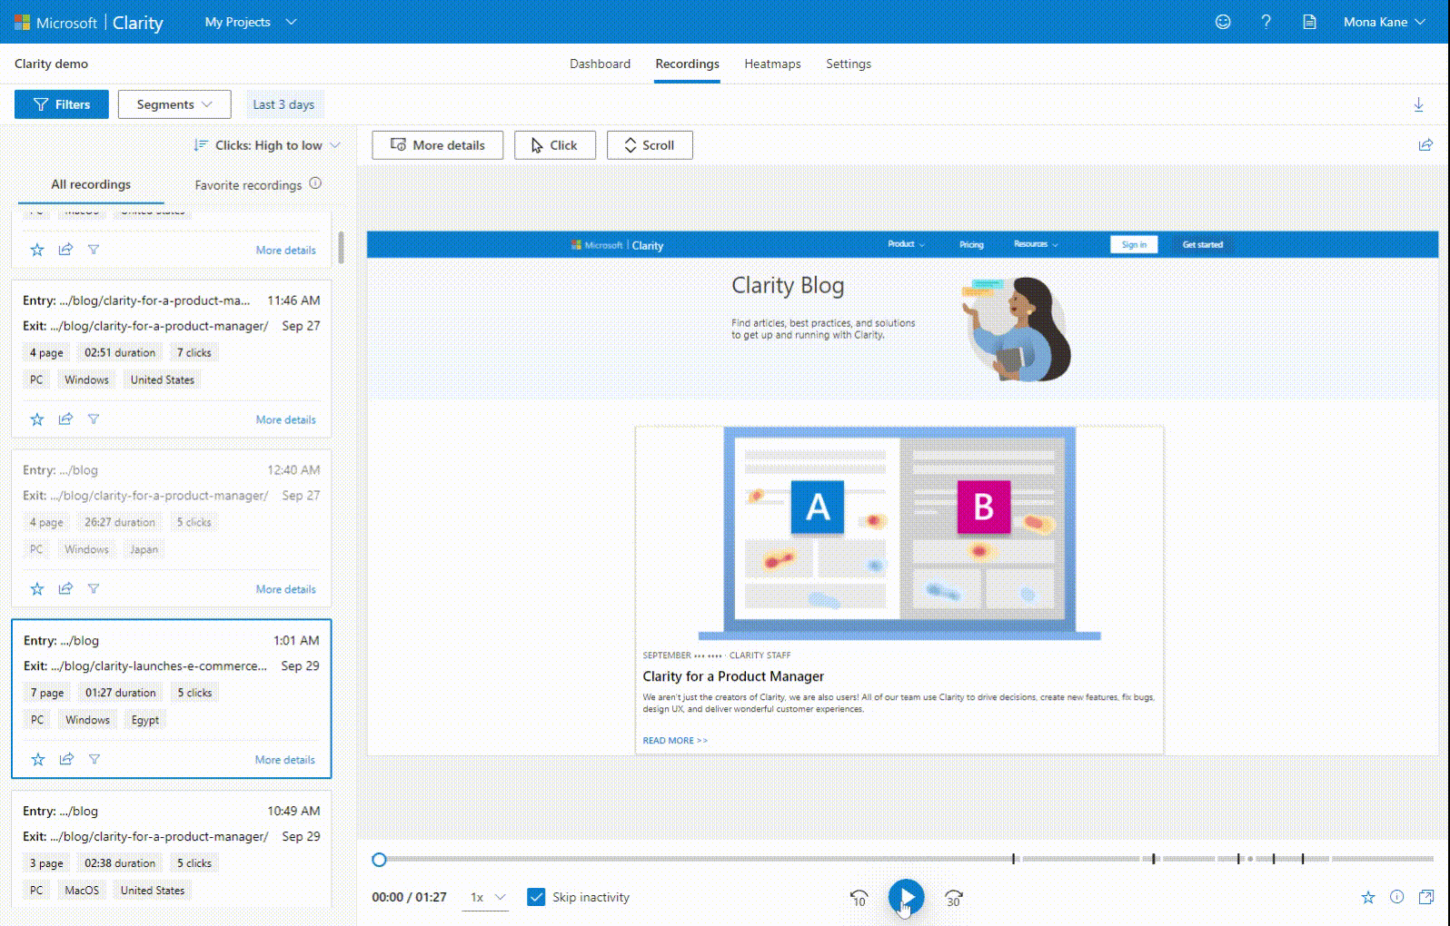Click the '26:27 duration' tag
This screenshot has width=1450, height=926.
[x=119, y=522]
